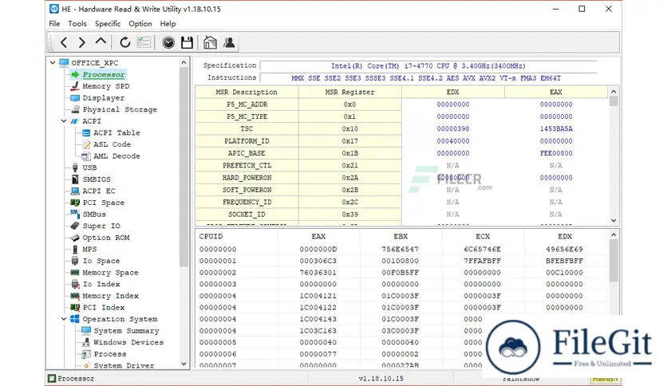Open the MPS tree item
Viewport: 667px width, 386px height.
89,249
